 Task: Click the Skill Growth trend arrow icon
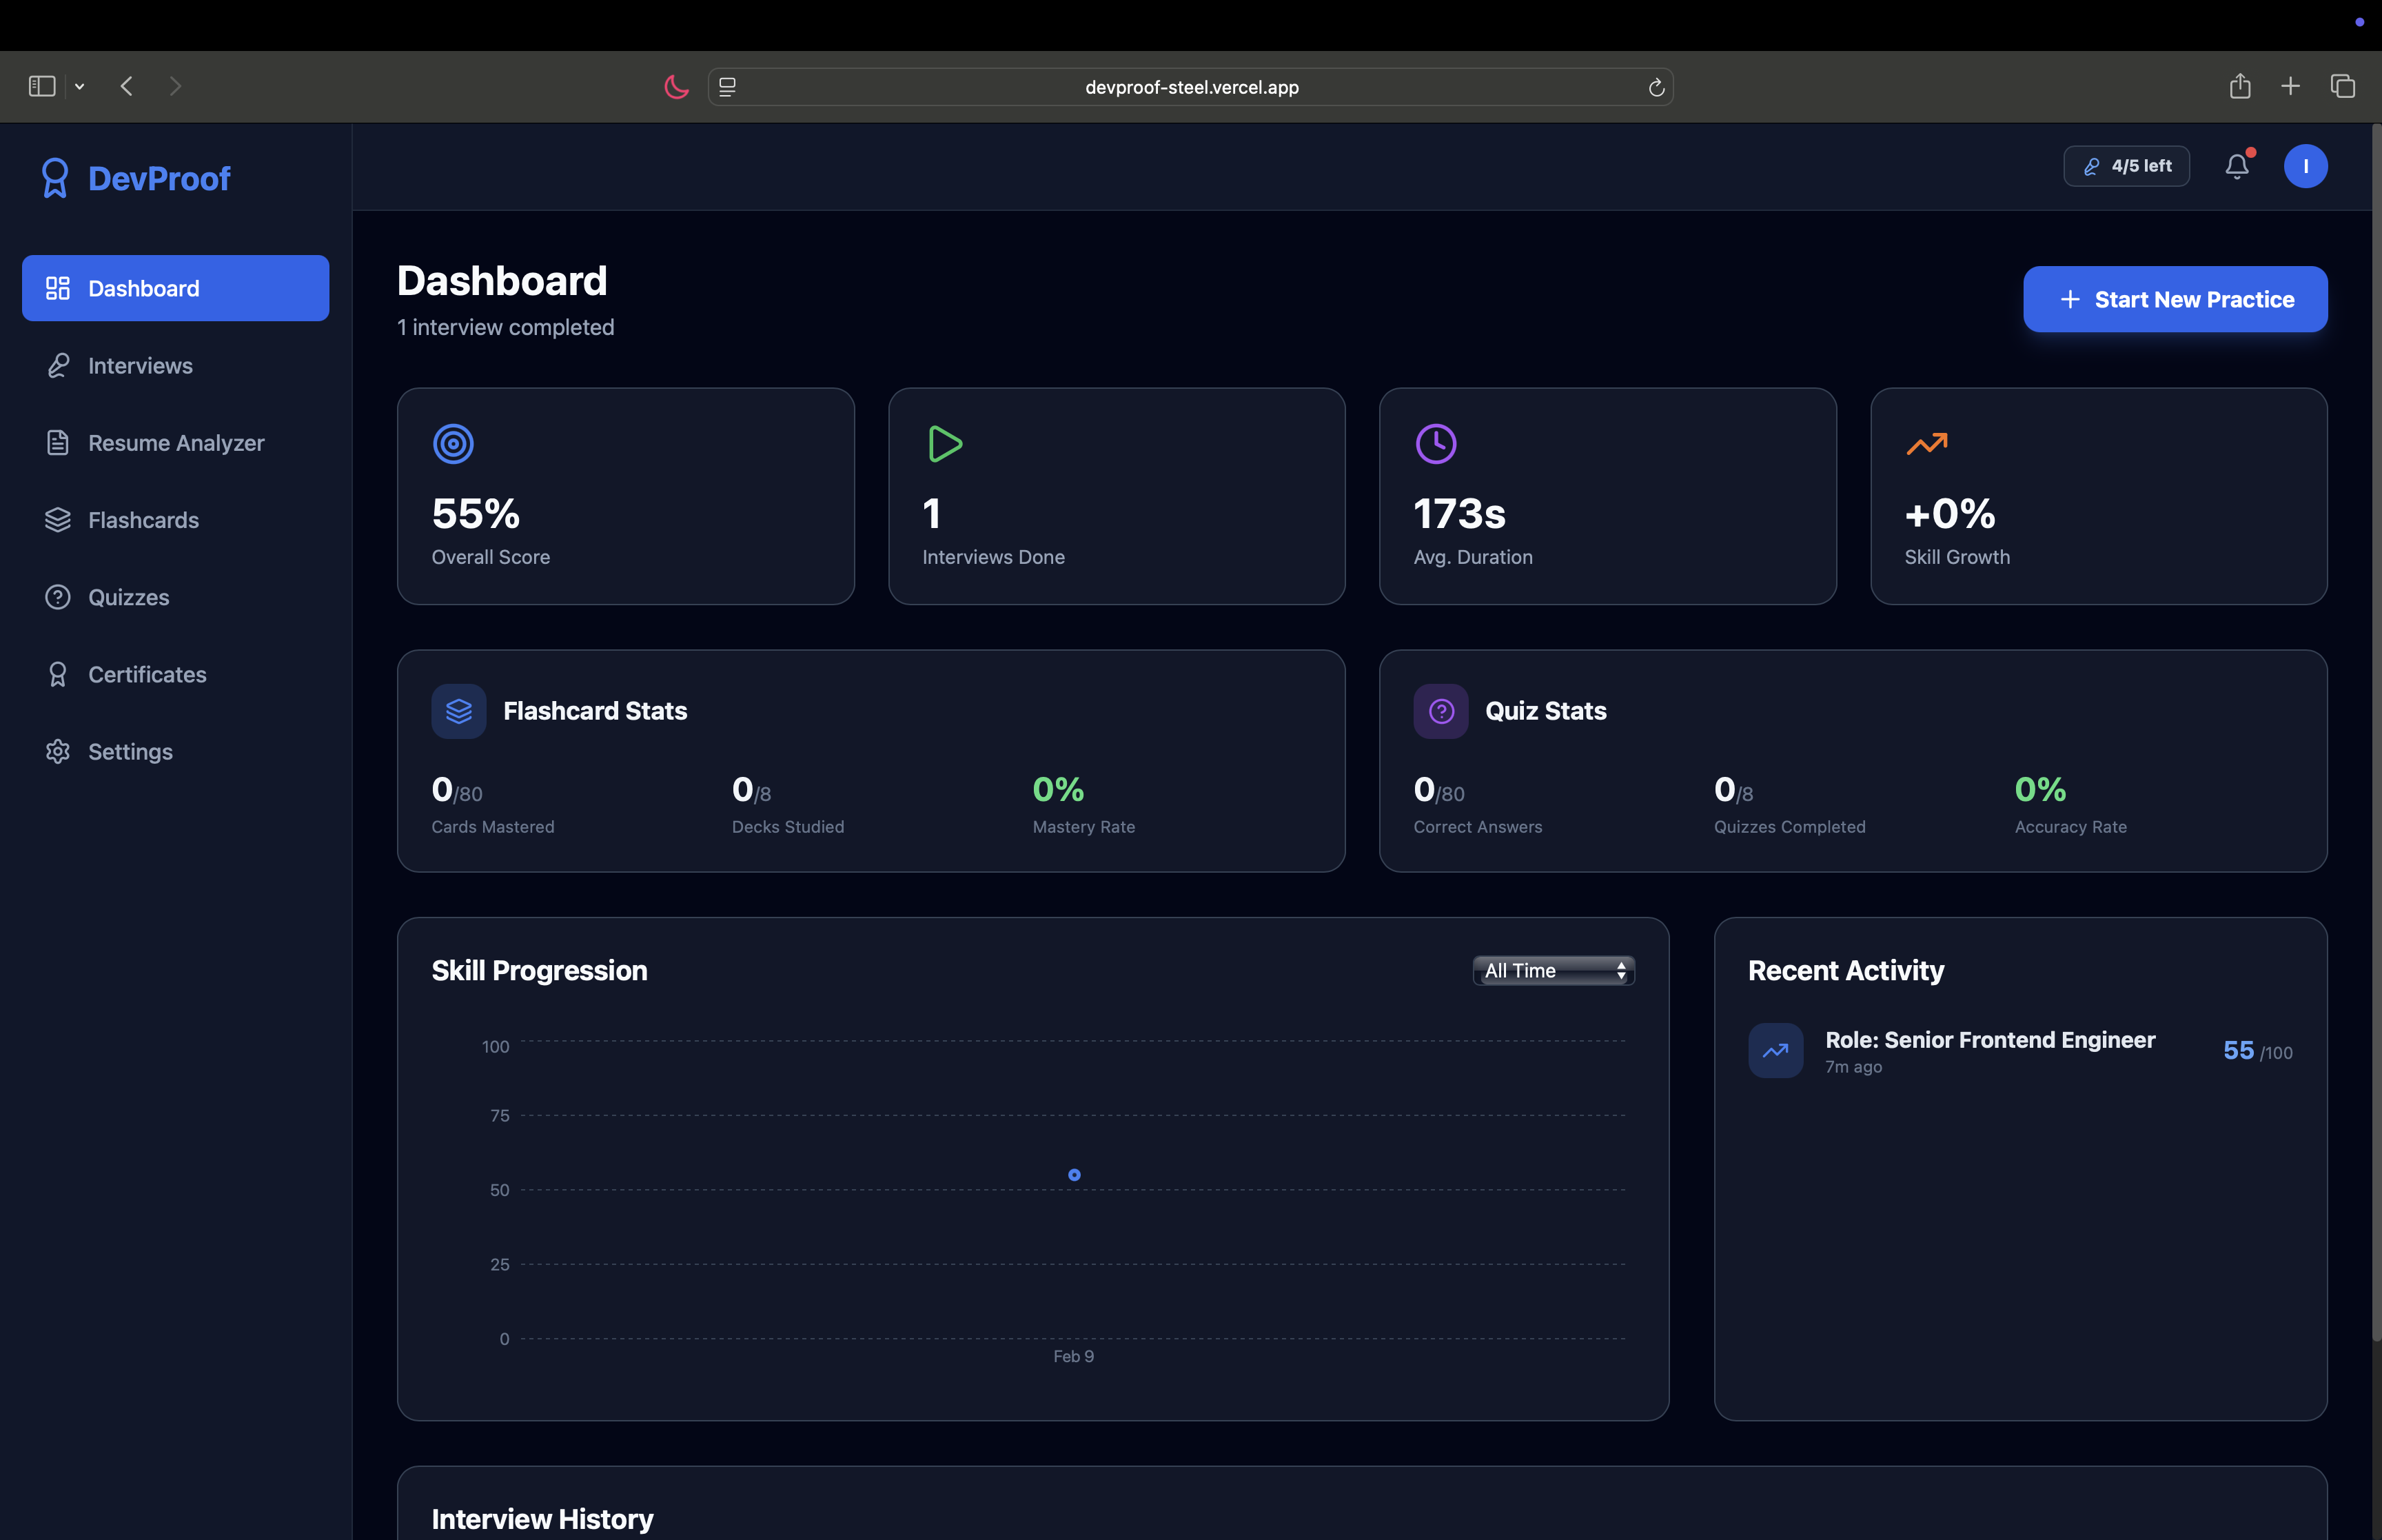[1926, 443]
